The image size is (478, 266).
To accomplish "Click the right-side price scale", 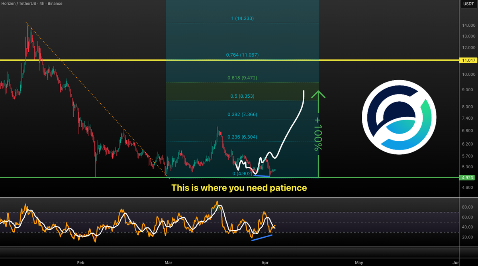I will point(469,120).
